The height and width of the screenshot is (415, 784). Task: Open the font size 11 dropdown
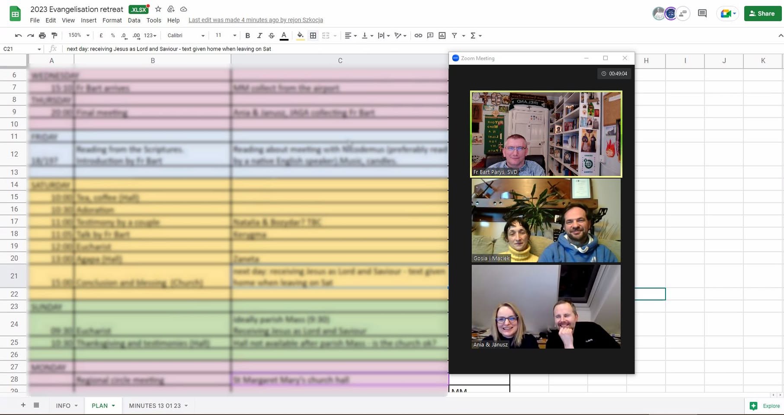(226, 35)
